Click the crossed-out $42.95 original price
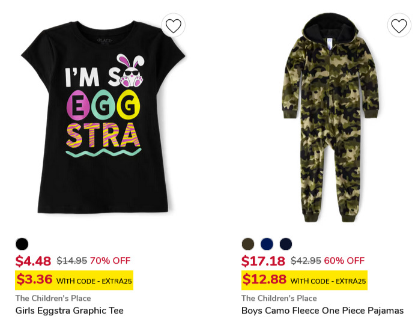Screen dimensions: 418x319 (306, 261)
